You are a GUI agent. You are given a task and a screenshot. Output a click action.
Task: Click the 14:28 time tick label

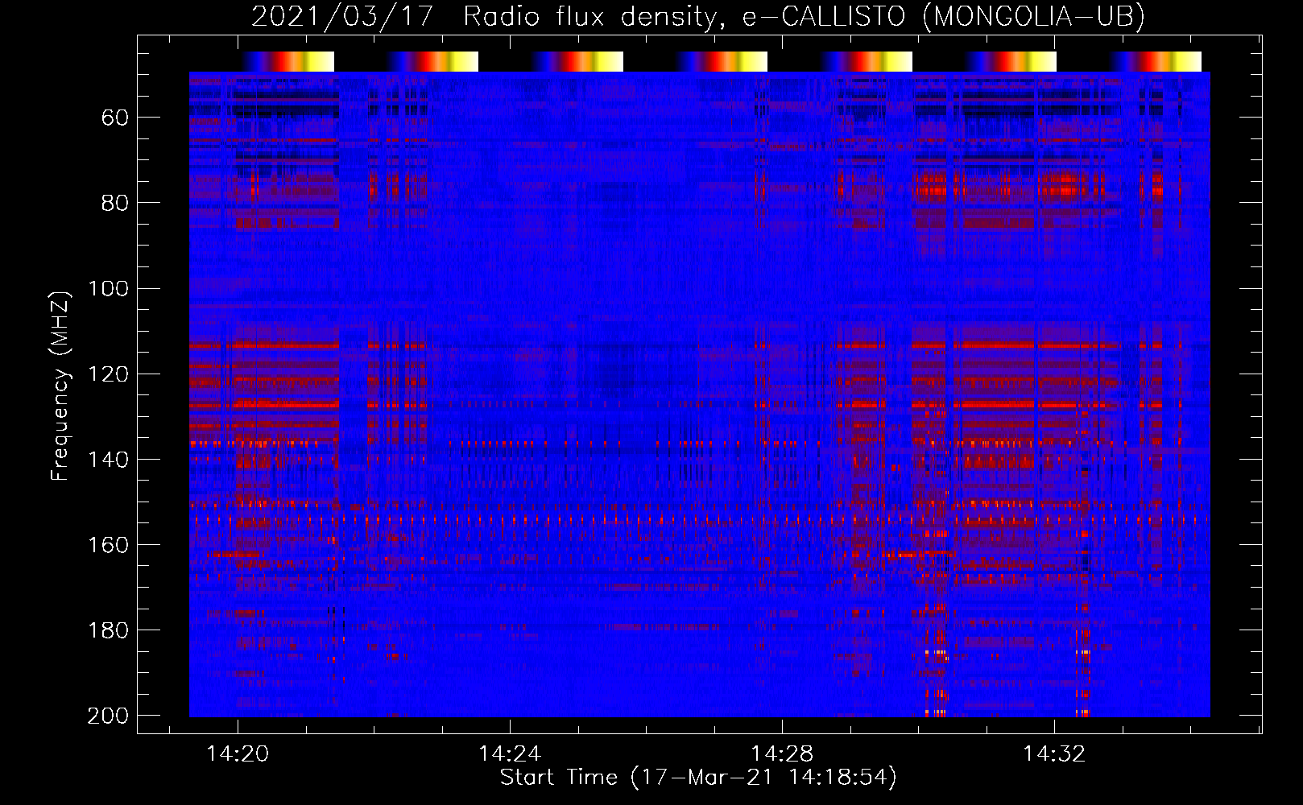click(782, 753)
